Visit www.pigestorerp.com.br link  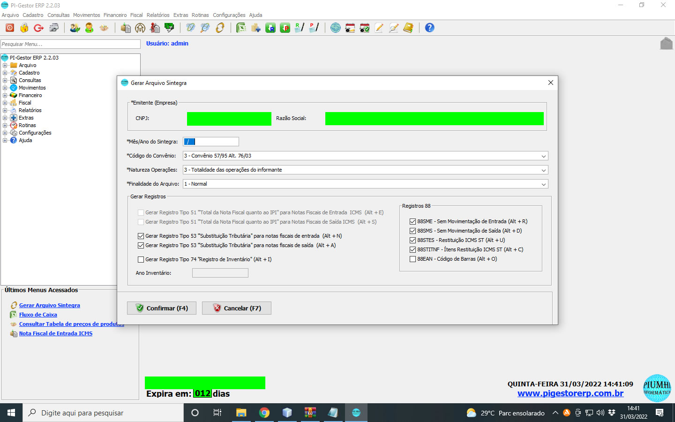point(570,393)
